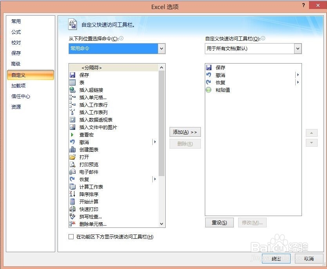The height and width of the screenshot is (269, 327).
Task: Select the 电子邮件 paperclip icon
Action: [72, 172]
